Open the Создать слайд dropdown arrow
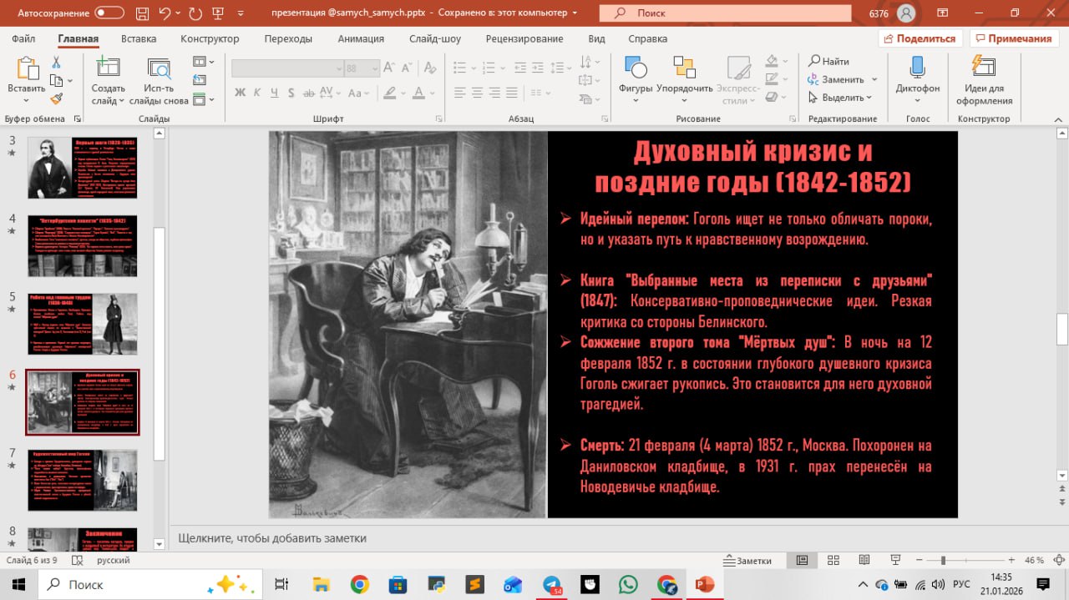This screenshot has width=1069, height=600. (x=121, y=101)
